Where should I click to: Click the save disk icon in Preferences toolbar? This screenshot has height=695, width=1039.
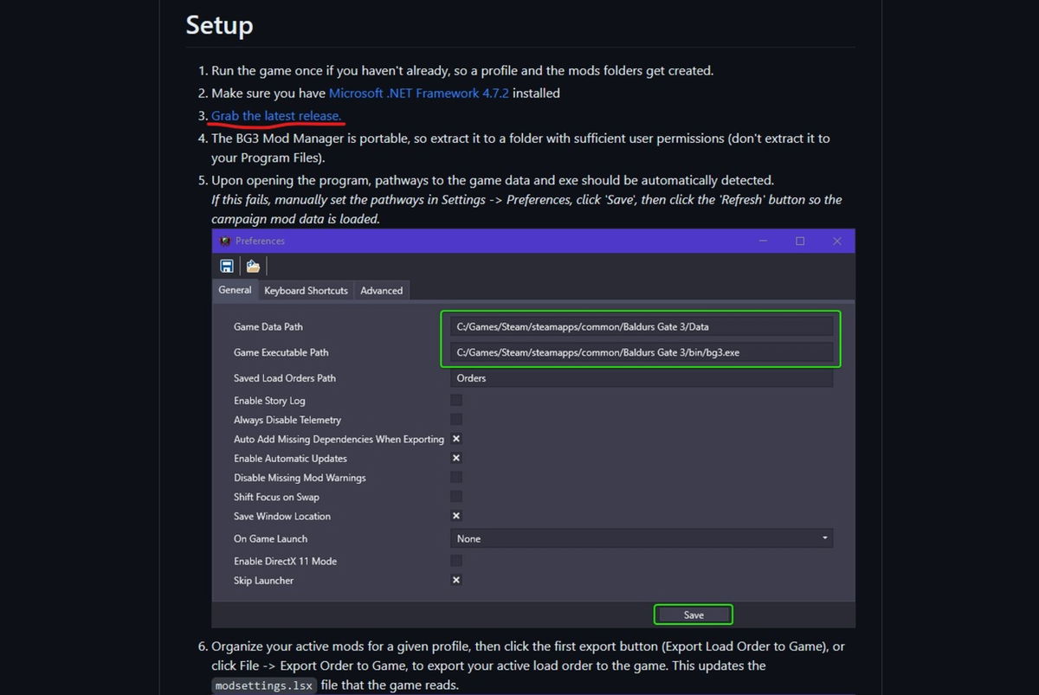(227, 266)
